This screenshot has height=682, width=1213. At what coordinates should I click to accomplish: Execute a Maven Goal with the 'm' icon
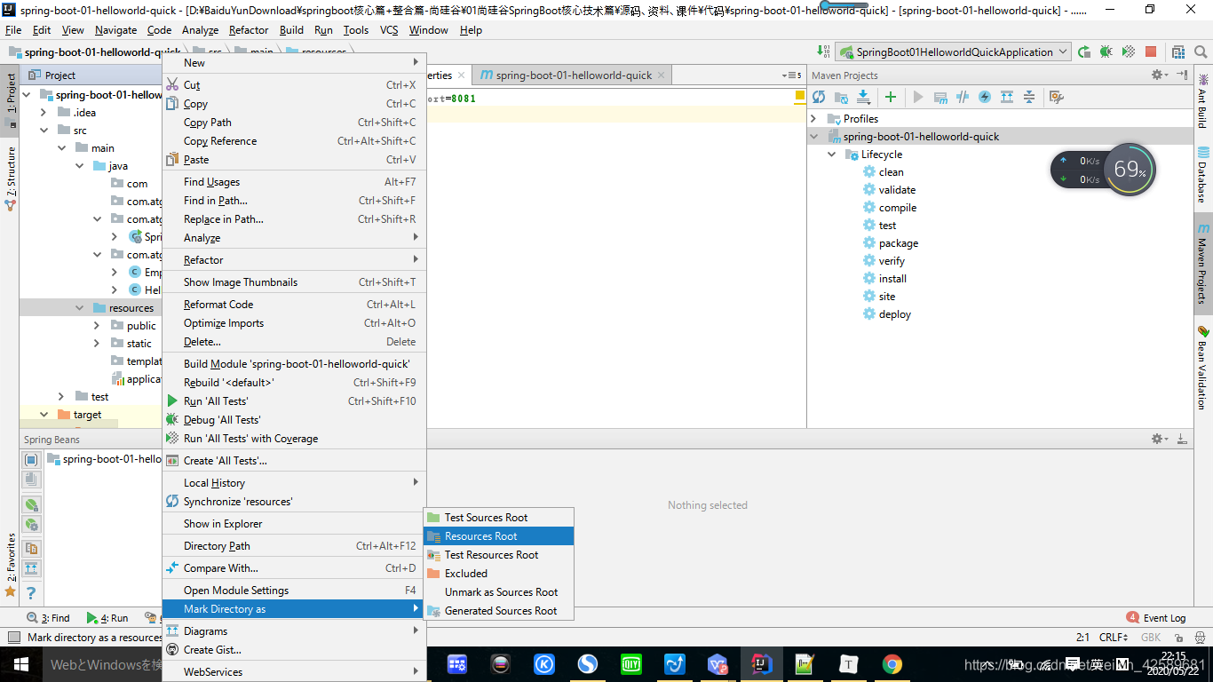click(940, 97)
